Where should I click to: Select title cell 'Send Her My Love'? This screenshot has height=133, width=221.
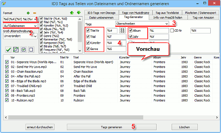pyautogui.click(x=85, y=67)
